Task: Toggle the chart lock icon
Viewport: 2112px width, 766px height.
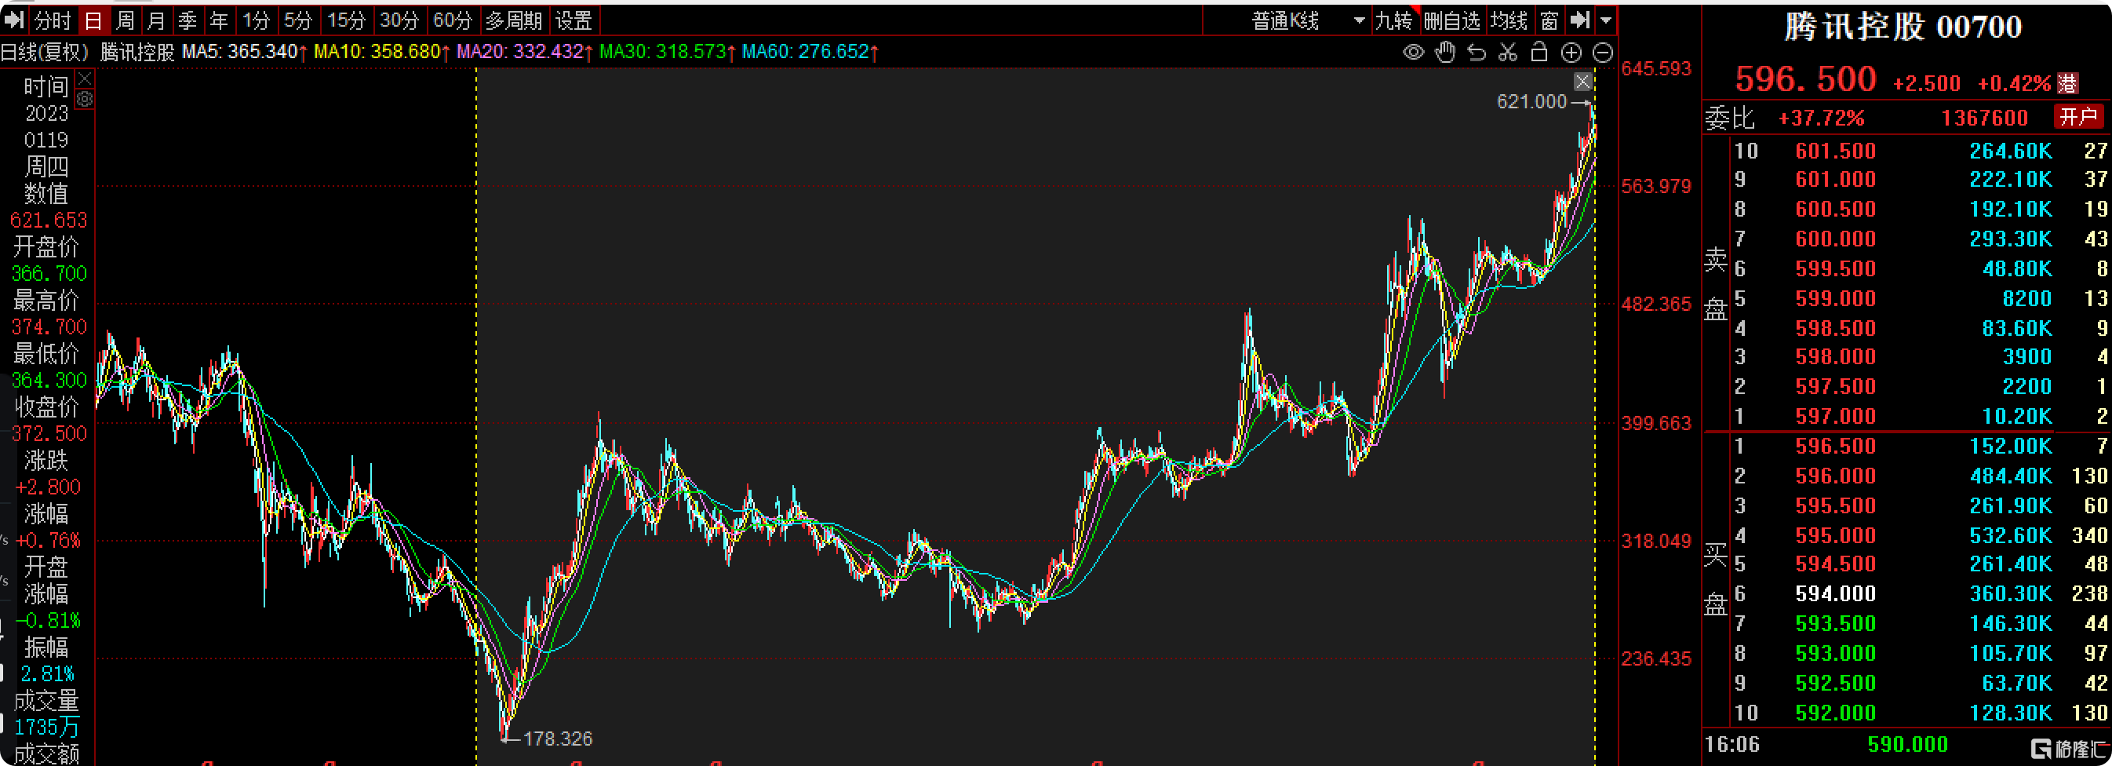Action: pyautogui.click(x=1539, y=53)
